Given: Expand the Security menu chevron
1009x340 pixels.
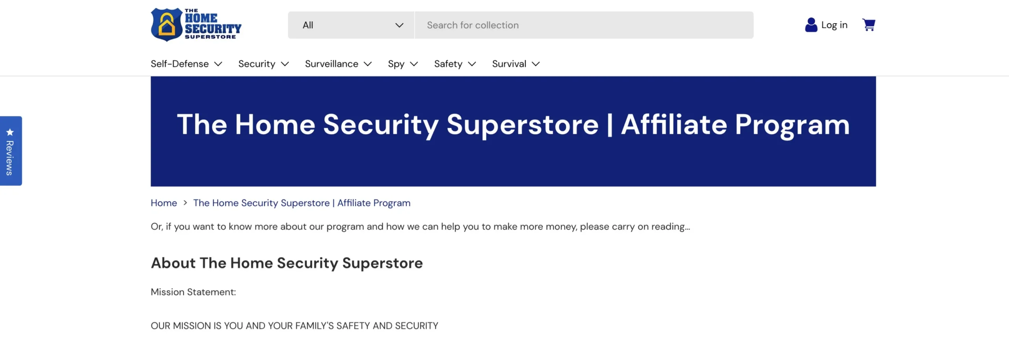Looking at the screenshot, I should [x=285, y=64].
